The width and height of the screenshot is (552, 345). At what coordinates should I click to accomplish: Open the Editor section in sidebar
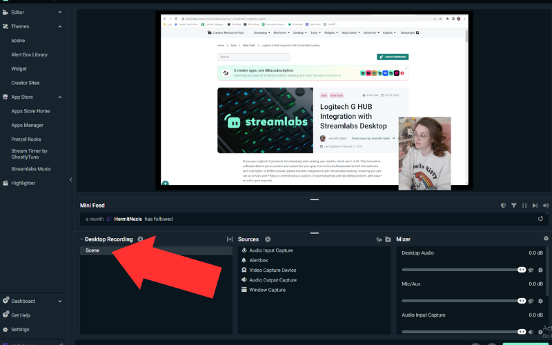(18, 12)
